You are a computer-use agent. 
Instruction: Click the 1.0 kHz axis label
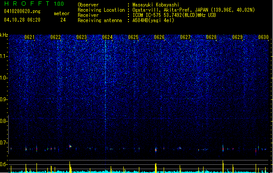[4, 78]
